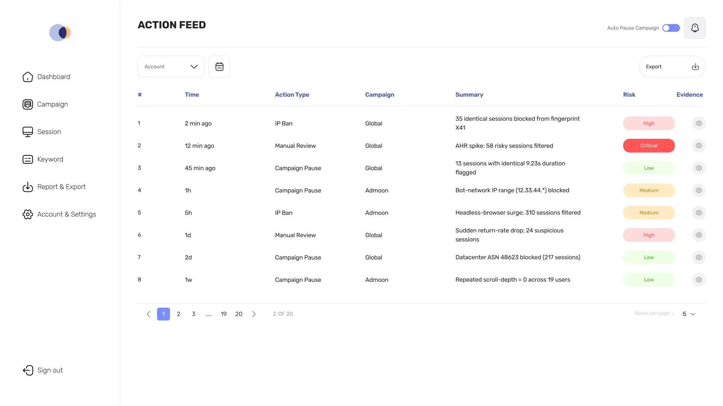View evidence for Repeated scroll-depth row

(x=699, y=280)
